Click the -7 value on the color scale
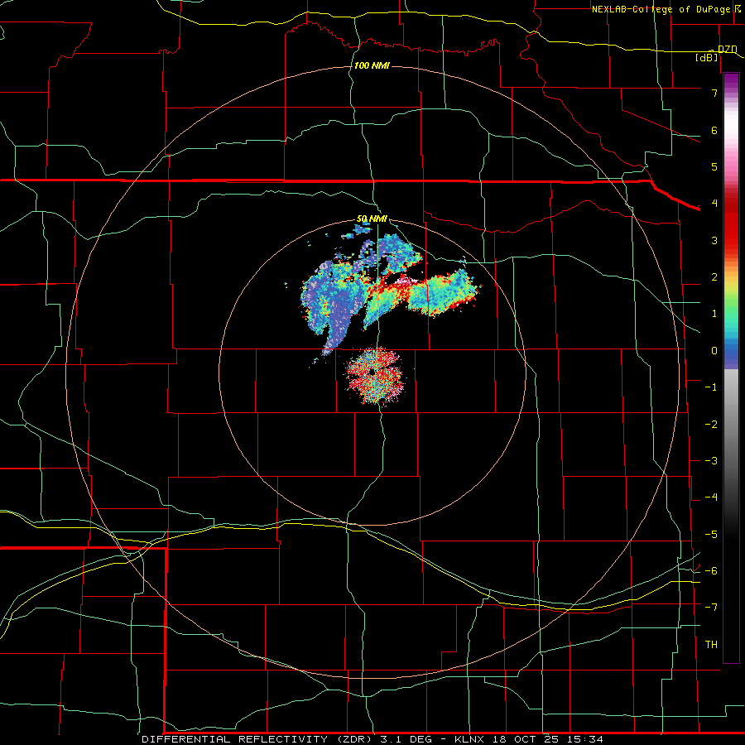Viewport: 745px width, 745px height. click(x=711, y=608)
